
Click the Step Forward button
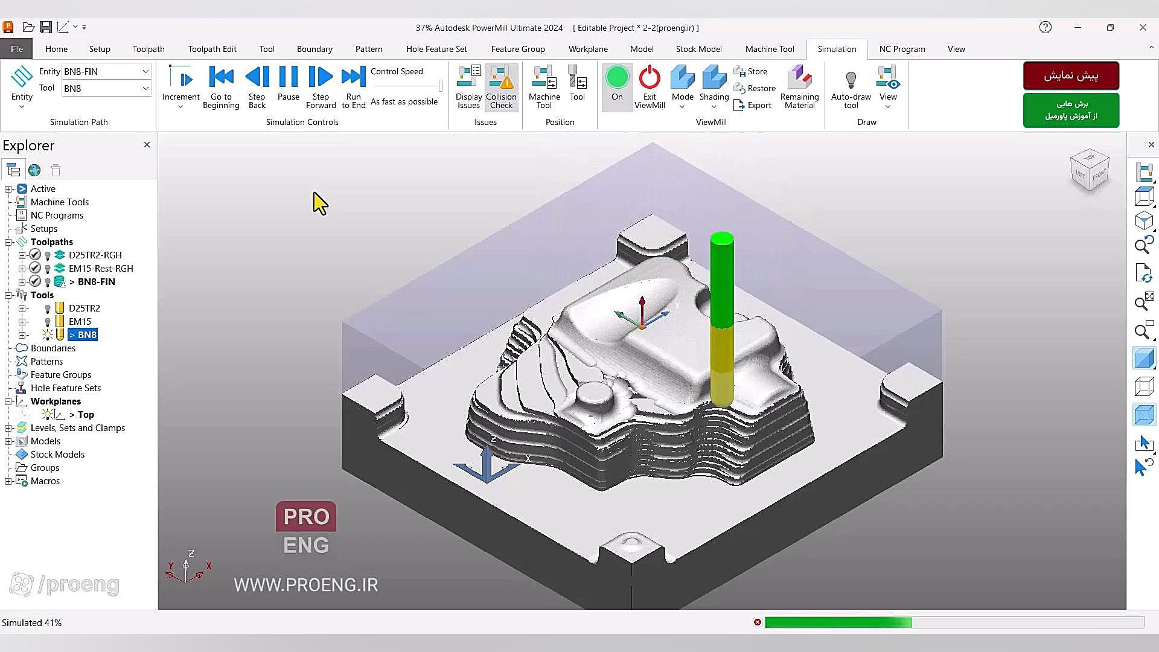[x=321, y=87]
